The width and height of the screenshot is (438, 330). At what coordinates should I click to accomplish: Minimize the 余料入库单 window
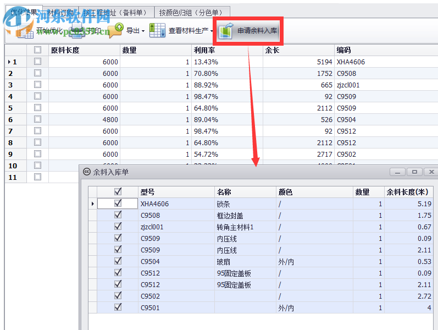398,172
